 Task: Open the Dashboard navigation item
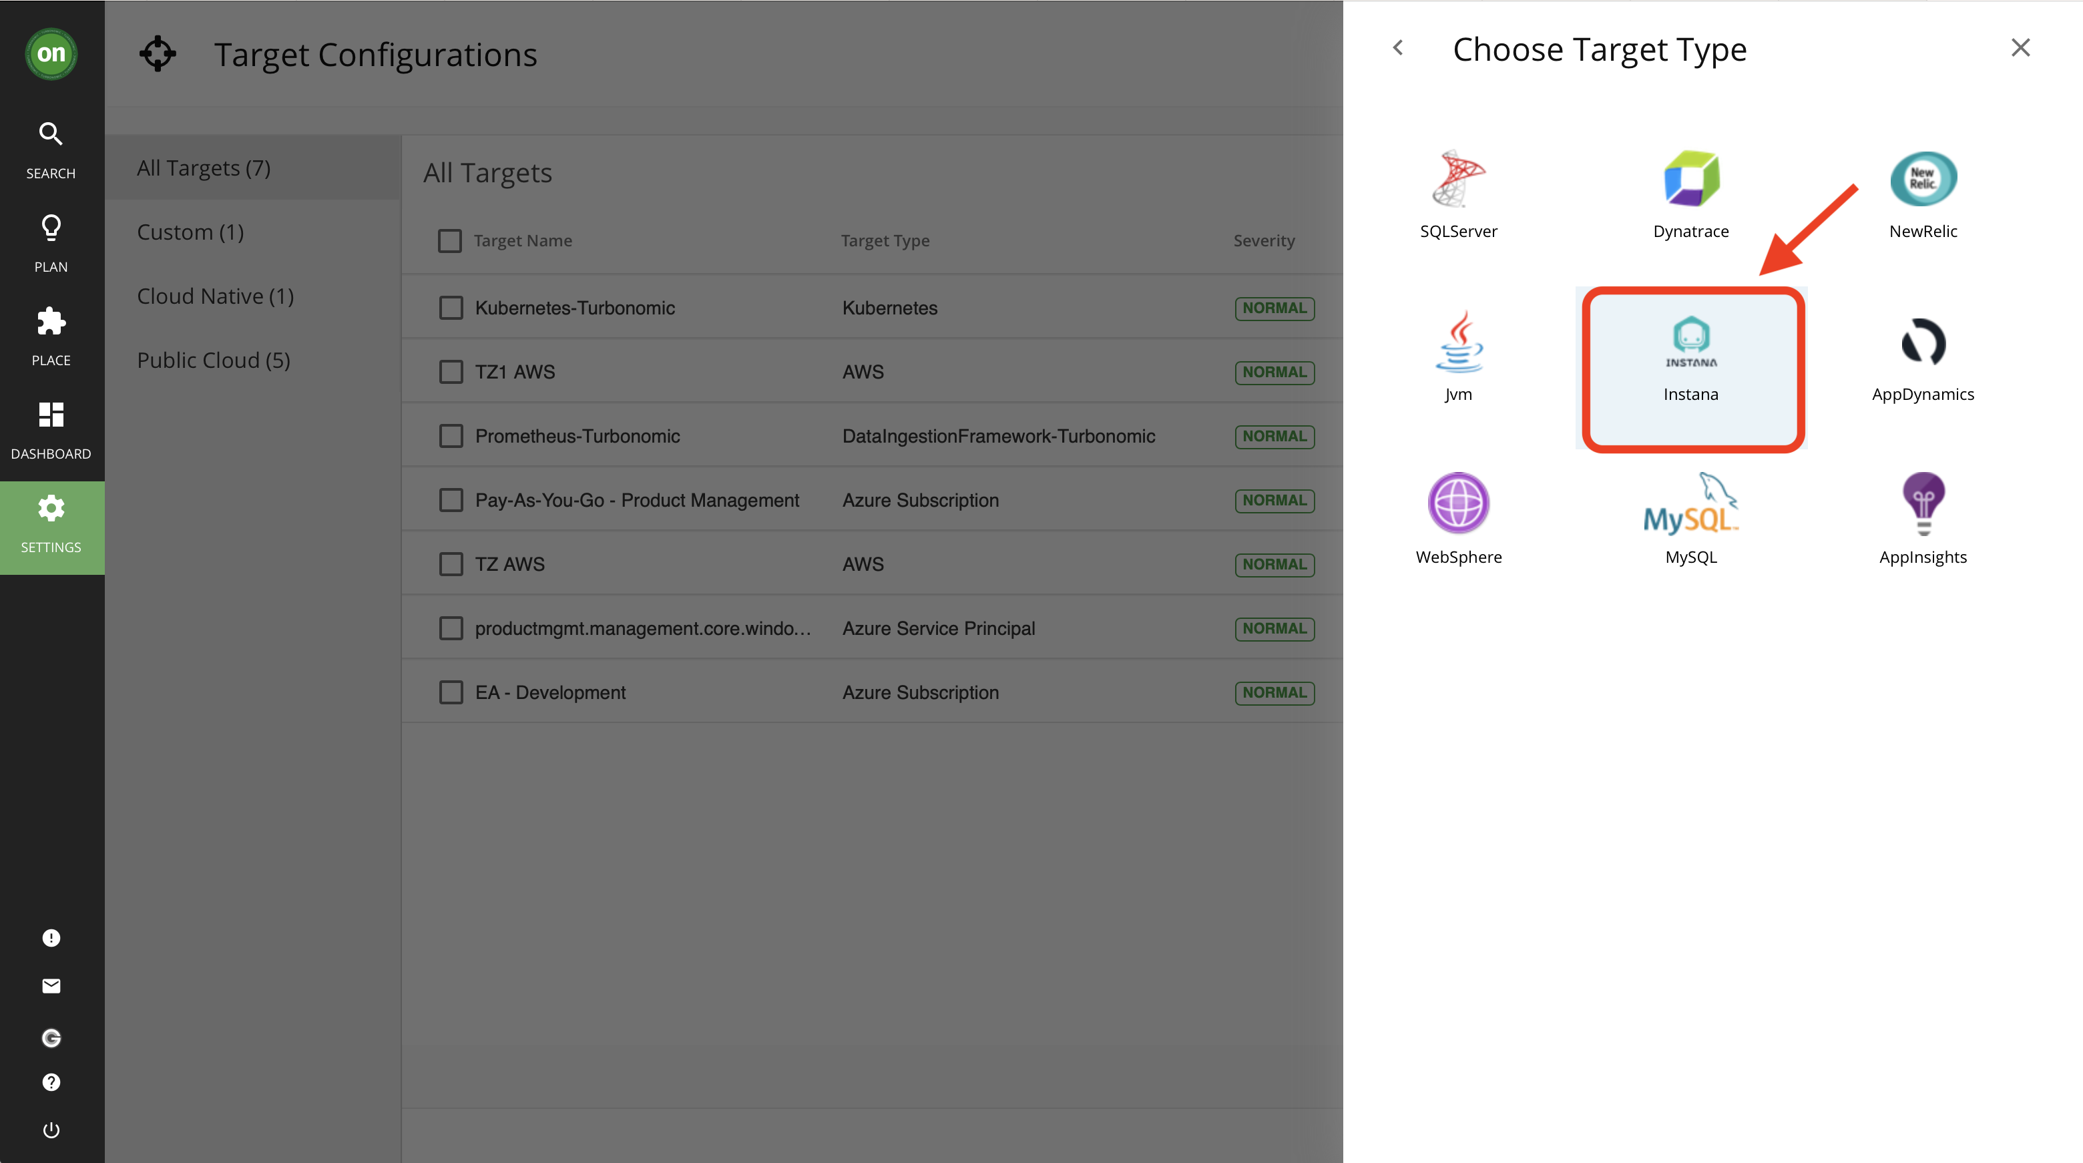point(51,430)
